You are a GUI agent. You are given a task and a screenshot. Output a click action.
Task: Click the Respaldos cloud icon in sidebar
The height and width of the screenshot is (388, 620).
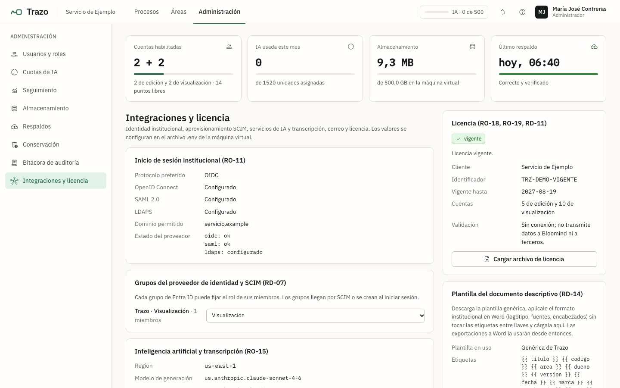[15, 126]
